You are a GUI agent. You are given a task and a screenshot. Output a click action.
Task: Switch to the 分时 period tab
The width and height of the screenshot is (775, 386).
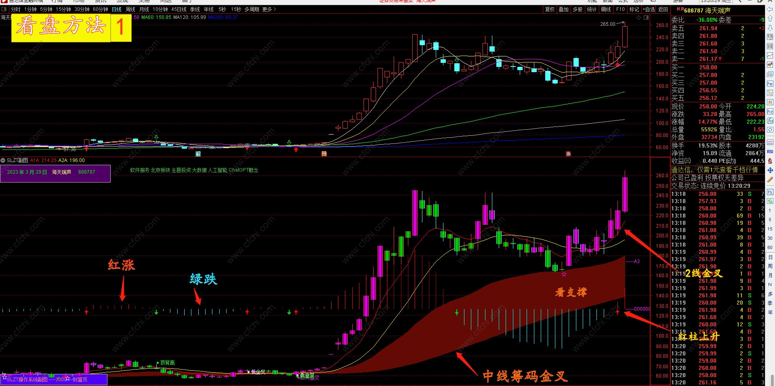(x=15, y=9)
